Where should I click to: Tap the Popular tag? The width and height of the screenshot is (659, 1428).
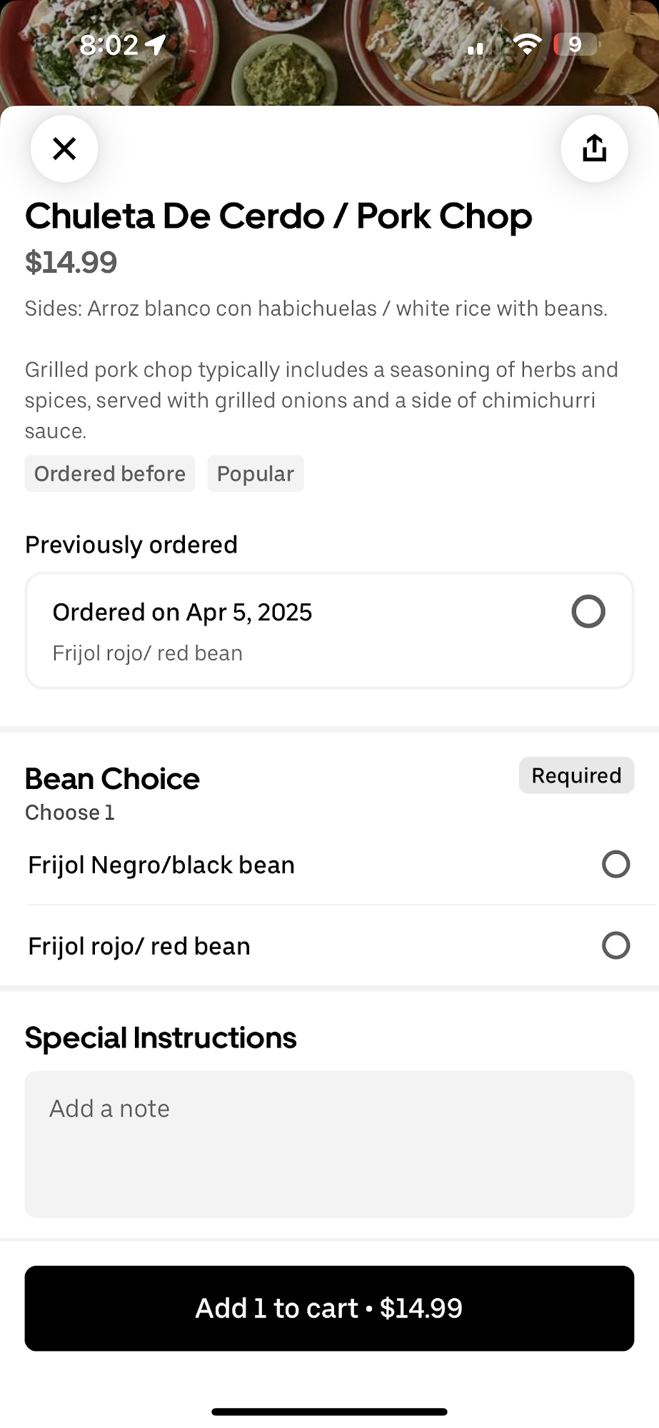click(255, 473)
